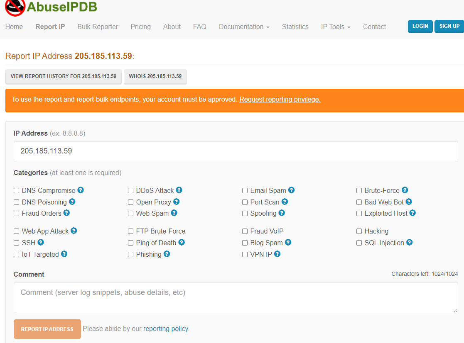This screenshot has width=464, height=343.
Task: Click into the Comment text area
Action: (236, 297)
